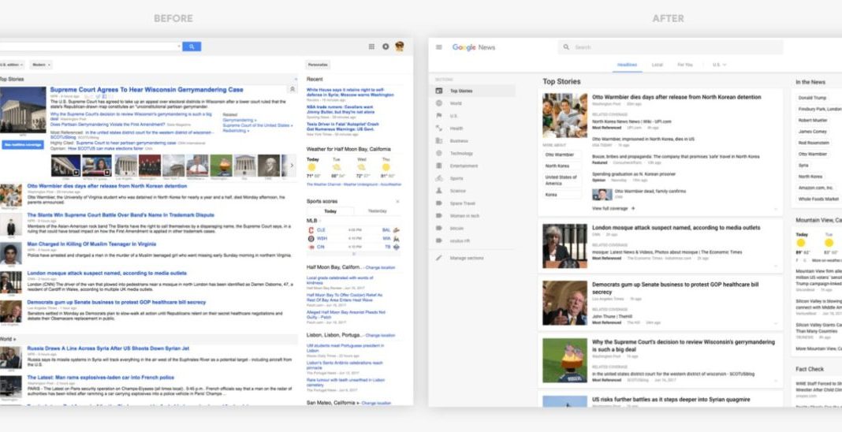The height and width of the screenshot is (432, 842).
Task: Expand the Wisconsin gerrymandering card in After
Action: [776, 381]
